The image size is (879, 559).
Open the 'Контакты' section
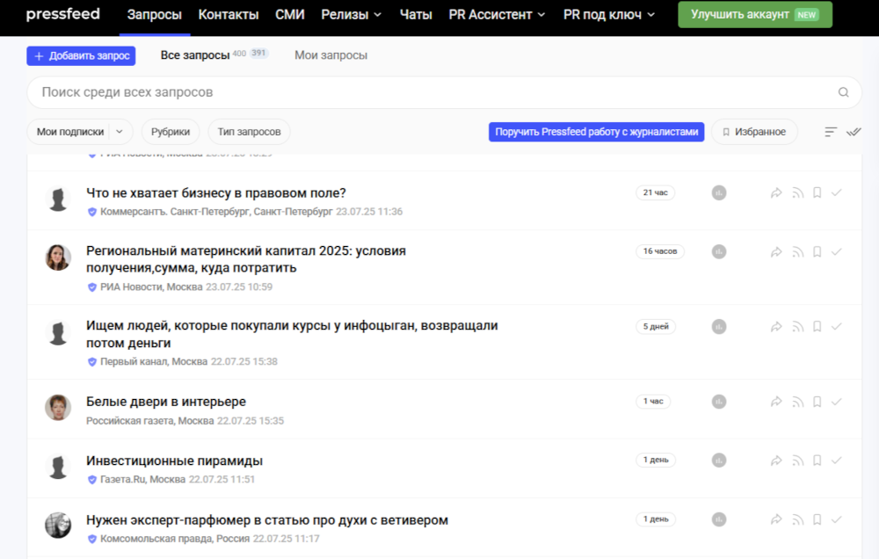pos(229,15)
